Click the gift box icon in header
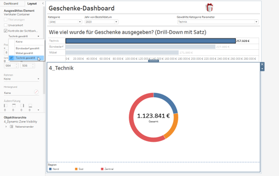 [x=209, y=8]
